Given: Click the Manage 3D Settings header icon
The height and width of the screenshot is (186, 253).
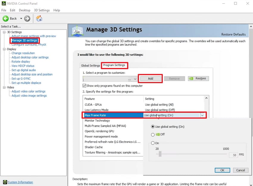Looking at the screenshot, I should tap(77, 31).
